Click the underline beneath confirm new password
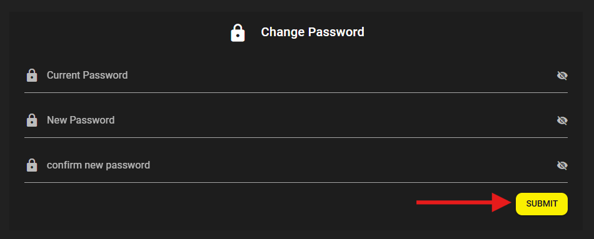Viewport: 594px width, 239px height. point(296,182)
